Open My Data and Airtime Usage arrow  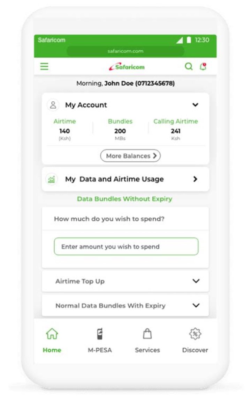coord(195,179)
